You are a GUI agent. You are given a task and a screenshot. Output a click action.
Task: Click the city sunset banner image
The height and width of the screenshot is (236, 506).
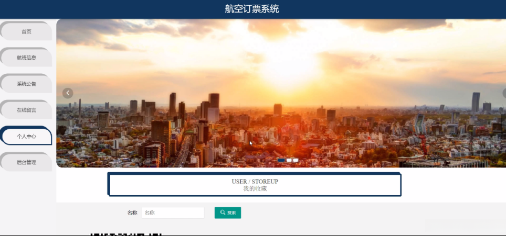281,93
